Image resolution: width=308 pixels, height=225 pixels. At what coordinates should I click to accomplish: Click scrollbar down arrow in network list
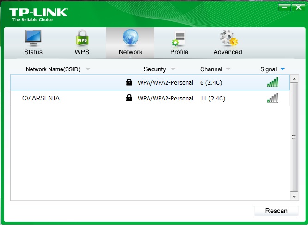(x=294, y=196)
